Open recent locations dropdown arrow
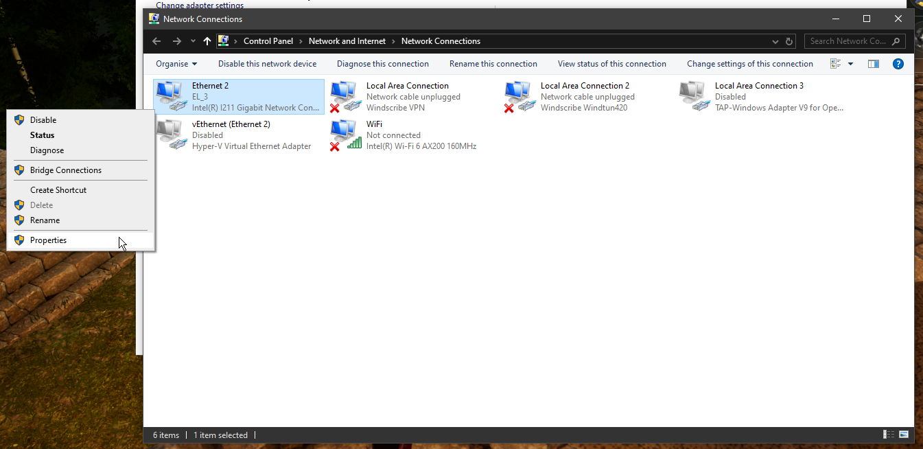 (x=193, y=41)
